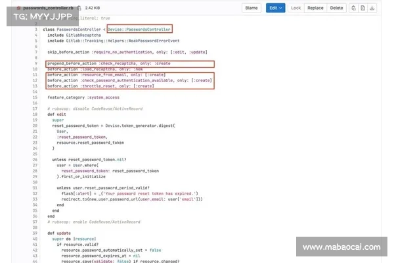This screenshot has width=394, height=263.
Task: Click 'if resource.valid?' line
Action: pyautogui.click(x=77, y=245)
